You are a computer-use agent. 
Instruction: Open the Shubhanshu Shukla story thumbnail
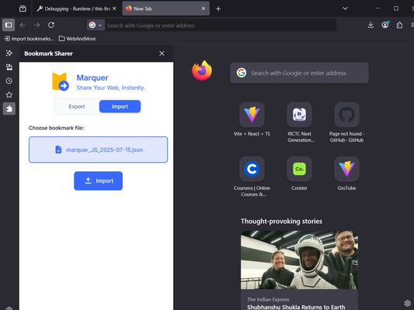point(299,260)
